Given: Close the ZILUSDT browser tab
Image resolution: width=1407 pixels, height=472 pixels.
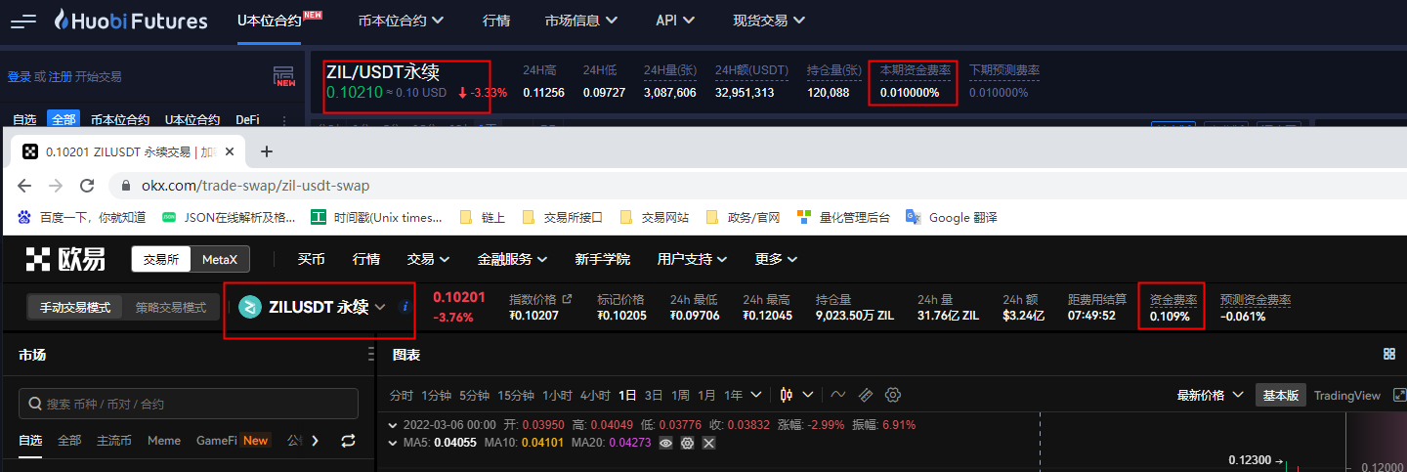Looking at the screenshot, I should coord(231,151).
